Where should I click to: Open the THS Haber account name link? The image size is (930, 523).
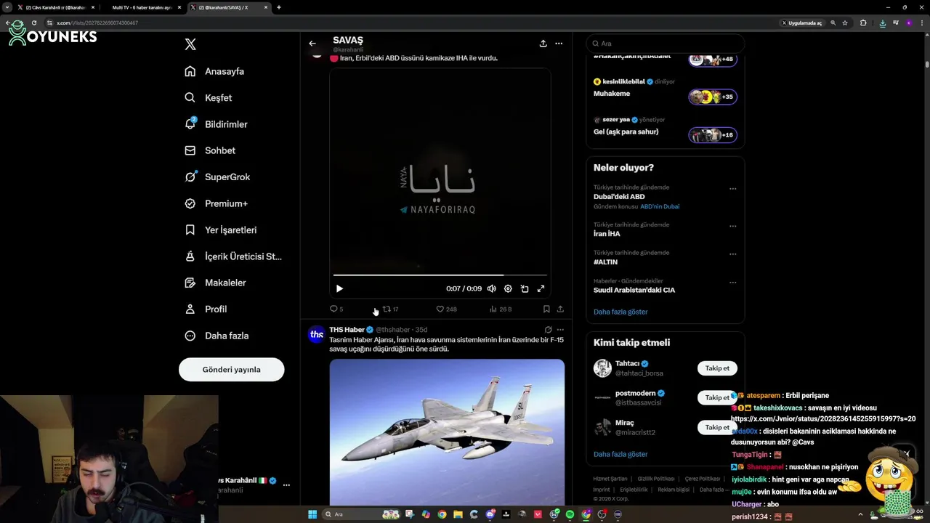(x=347, y=330)
